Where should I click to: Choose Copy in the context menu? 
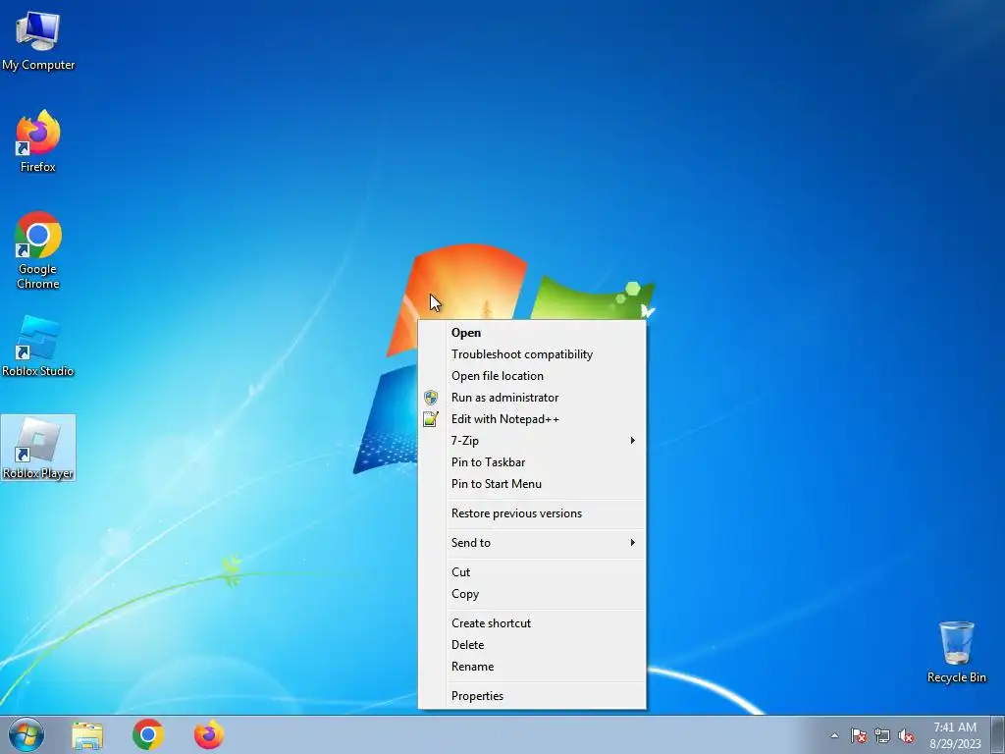[533, 594]
